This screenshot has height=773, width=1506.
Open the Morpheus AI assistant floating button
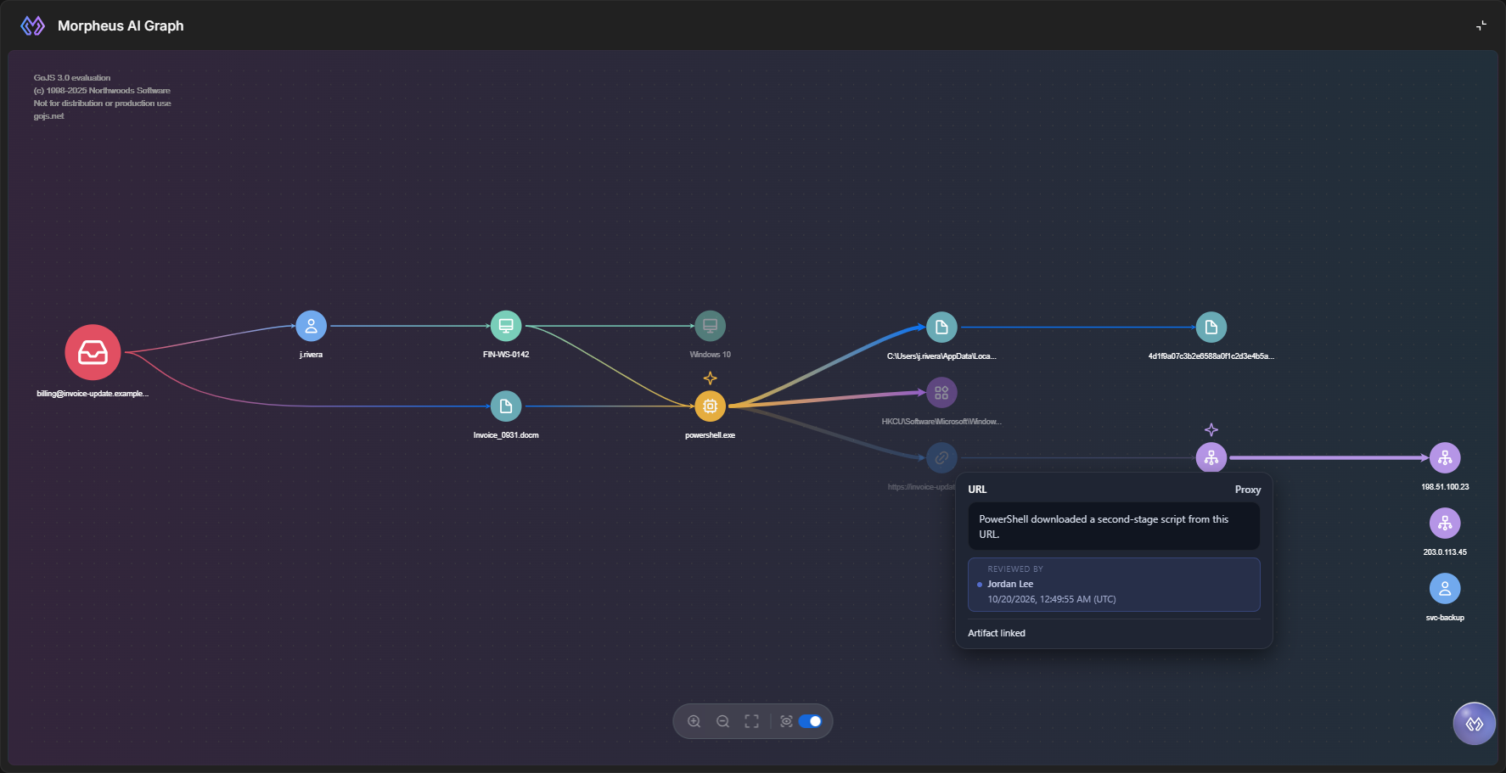point(1475,724)
